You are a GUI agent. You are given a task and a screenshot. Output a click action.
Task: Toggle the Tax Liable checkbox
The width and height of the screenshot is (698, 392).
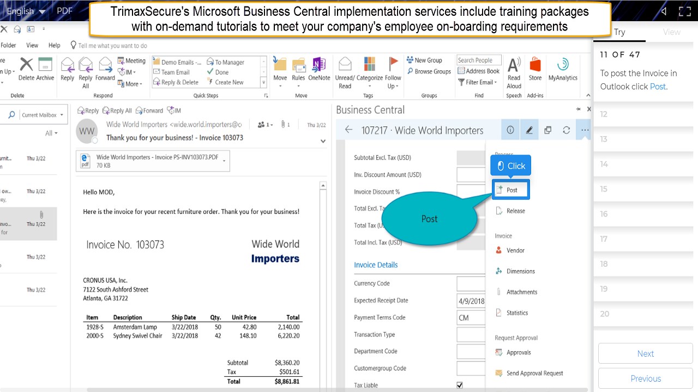click(x=460, y=385)
